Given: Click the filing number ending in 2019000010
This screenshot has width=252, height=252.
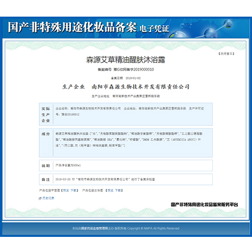Looking at the screenshot, I should tap(125, 70).
